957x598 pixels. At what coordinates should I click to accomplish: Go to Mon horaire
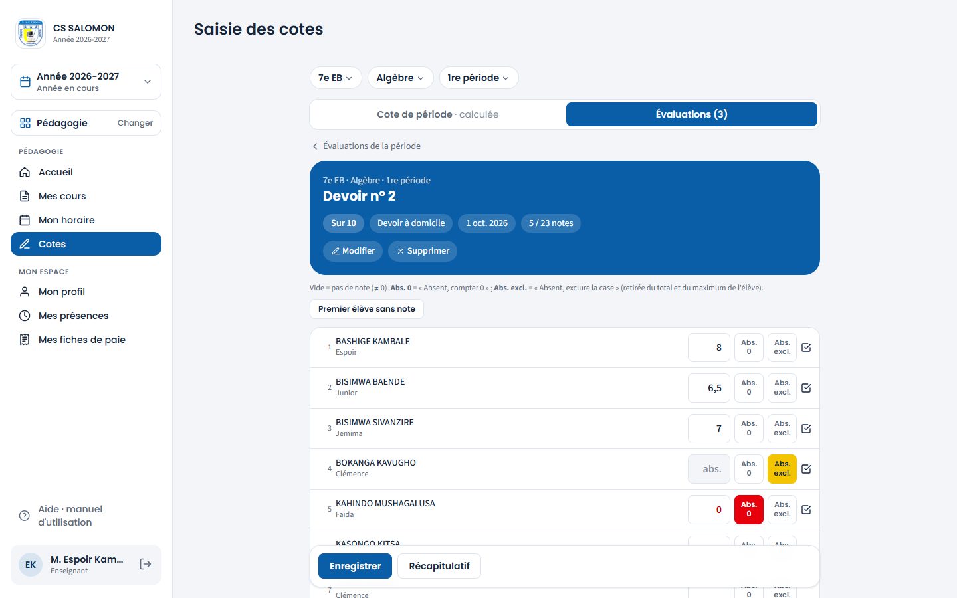click(x=86, y=220)
